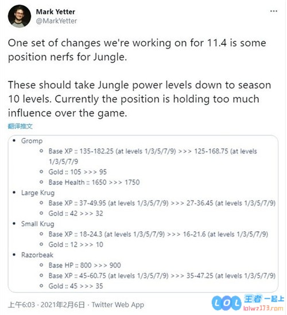Screen dimensions: 287x315
Task: Click the translate tweet link
Action: click(20, 126)
